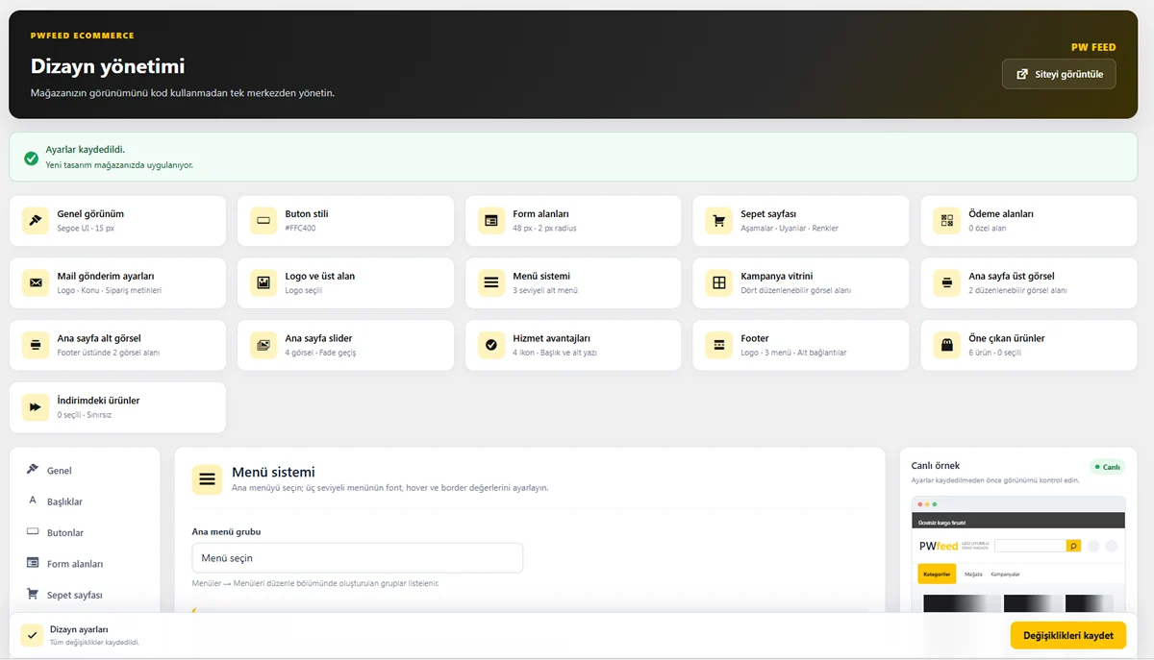The height and width of the screenshot is (660, 1154).
Task: Click the Sepet sayfası sidebar cart icon
Action: (x=33, y=594)
